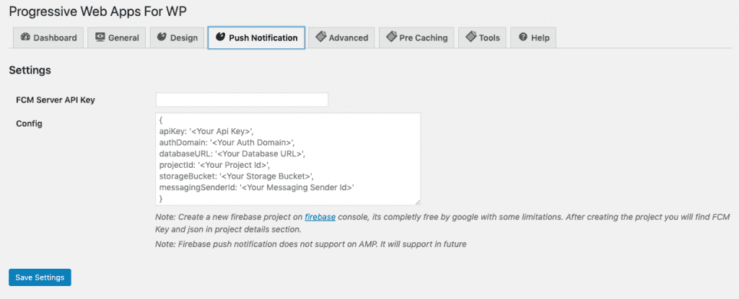
Task: Click the palette icon on Design tab
Action: tap(162, 37)
